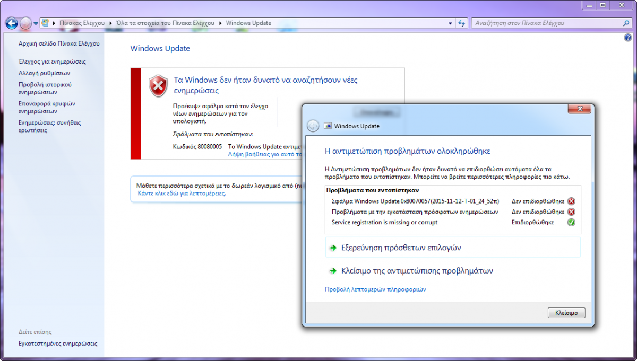
Task: Minimize the Control Panel window
Action: [589, 5]
